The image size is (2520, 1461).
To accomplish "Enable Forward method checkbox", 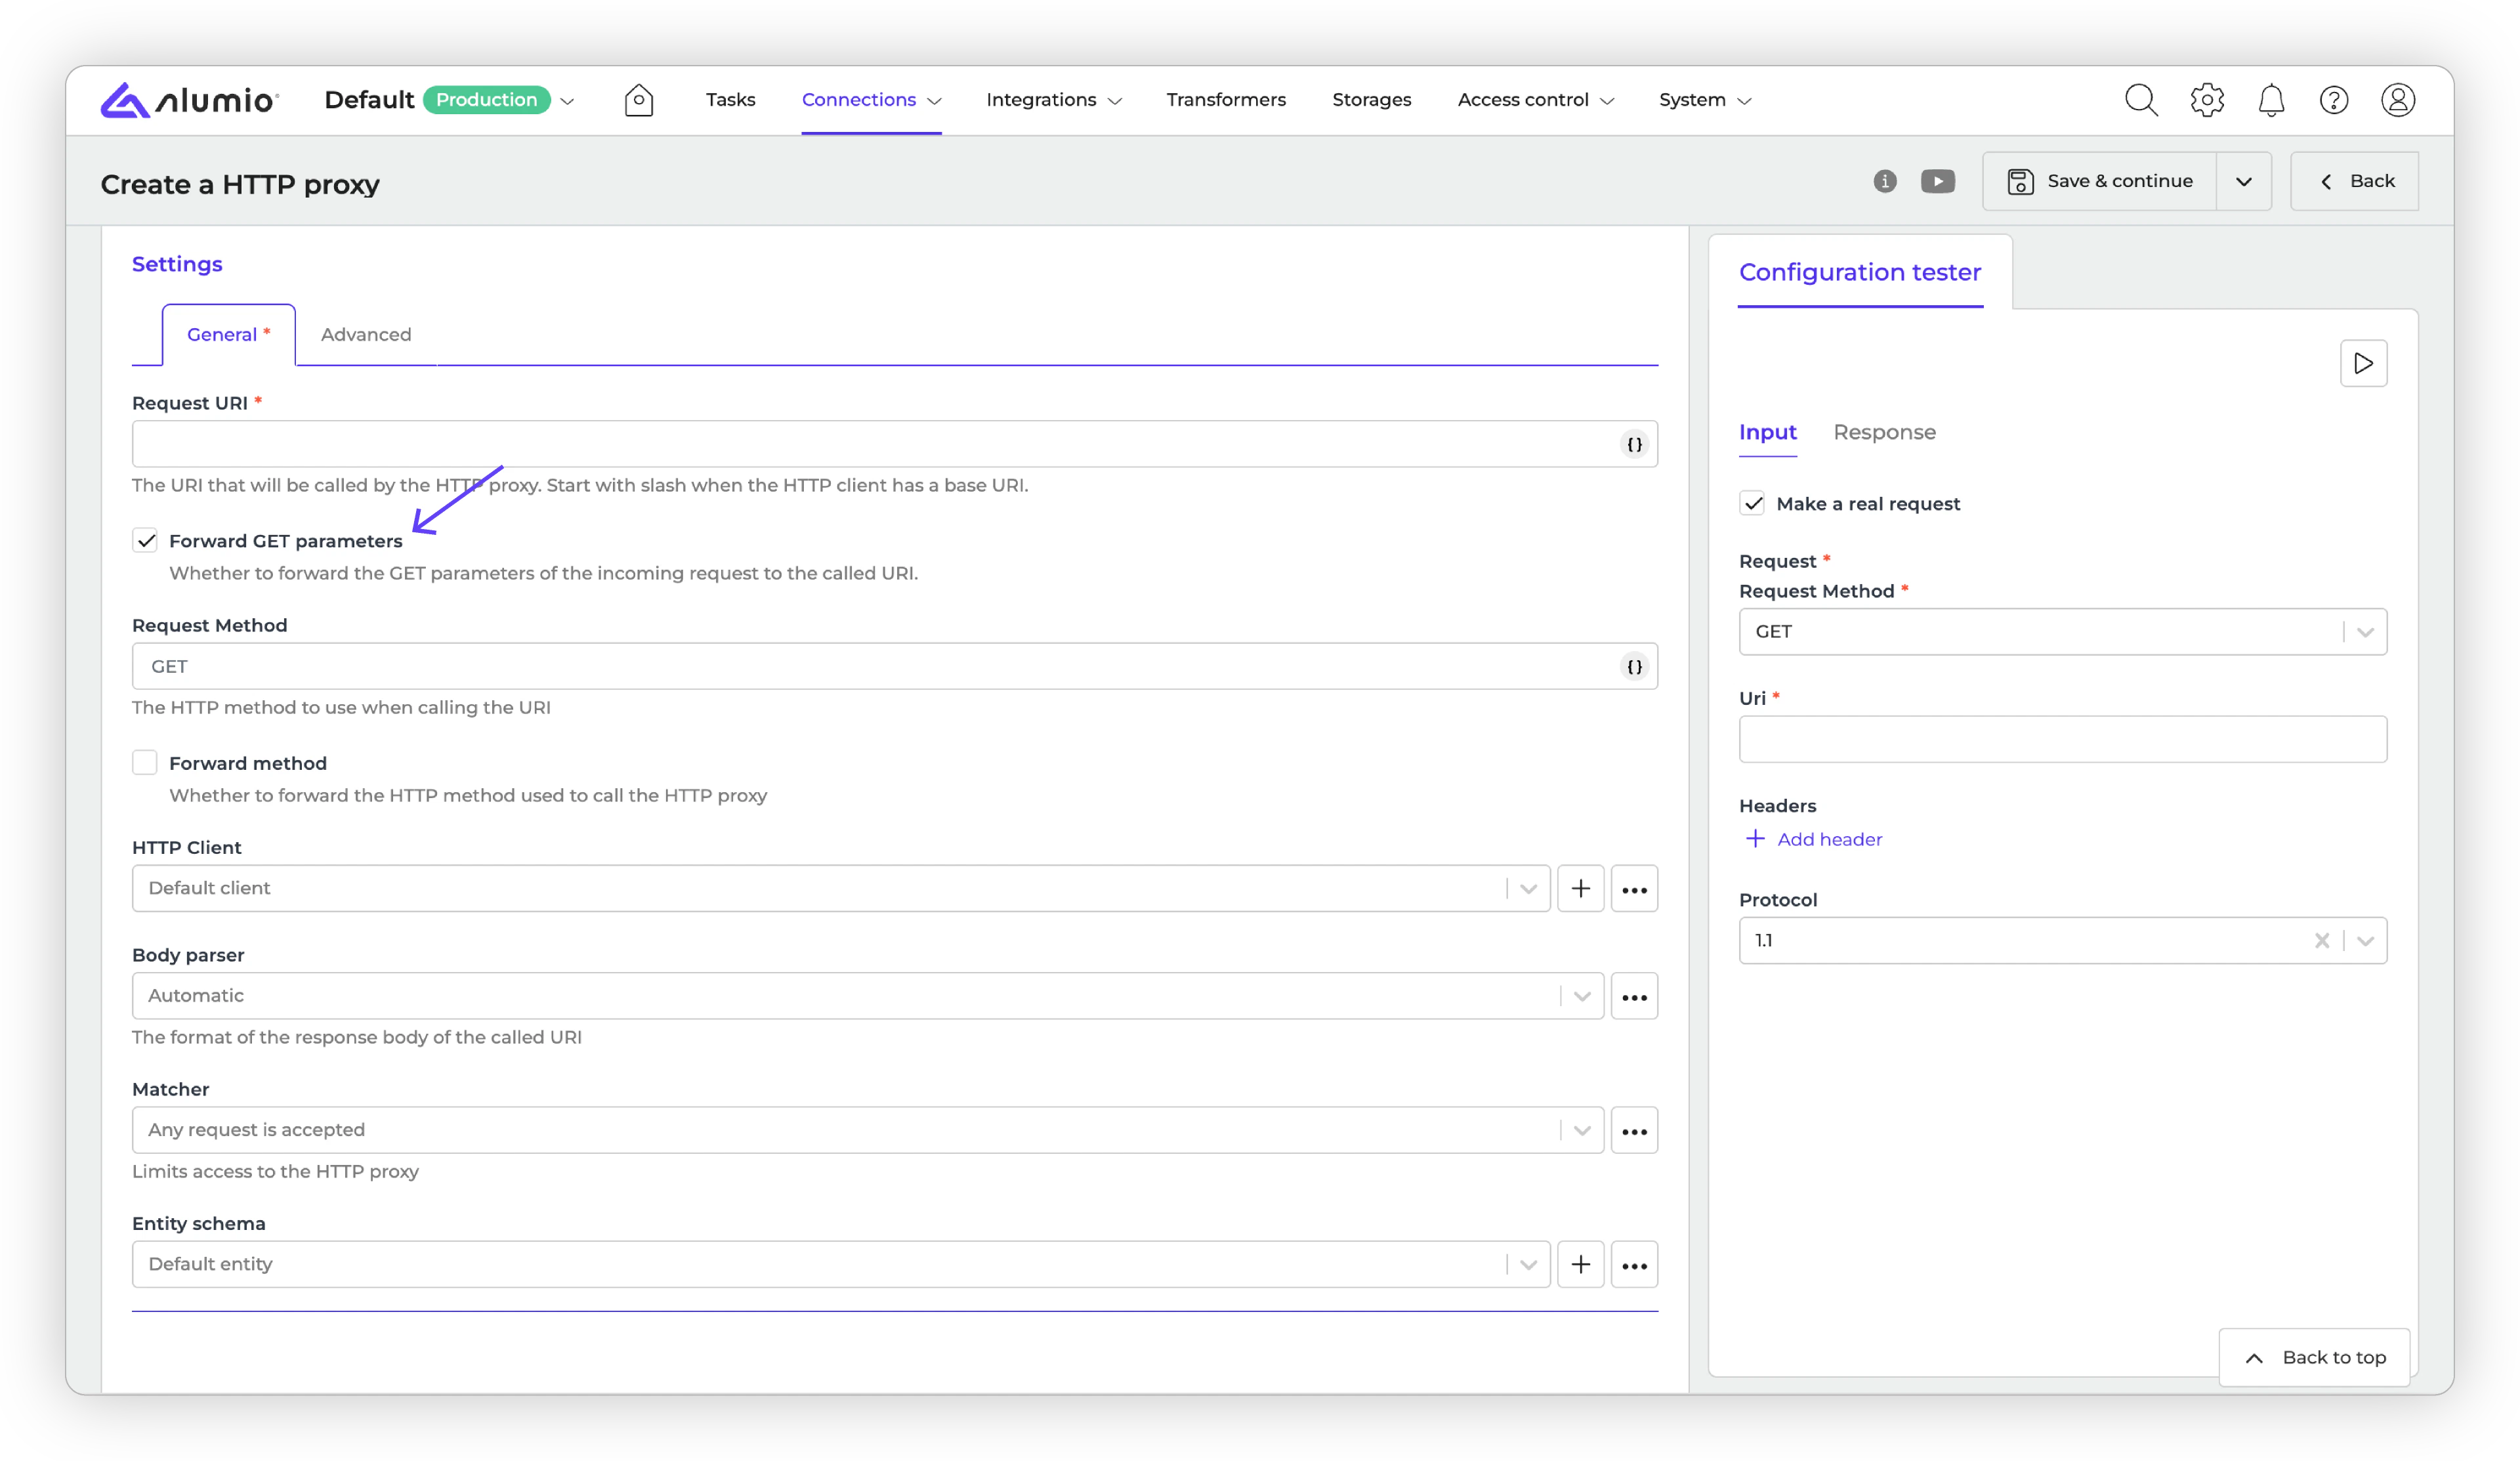I will 145,762.
